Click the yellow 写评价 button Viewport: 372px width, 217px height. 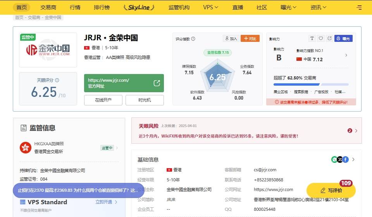click(x=331, y=190)
